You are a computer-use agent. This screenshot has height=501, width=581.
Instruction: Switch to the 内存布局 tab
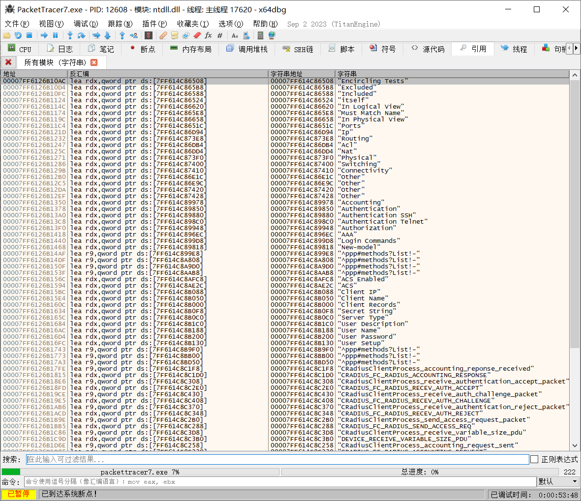pos(190,49)
